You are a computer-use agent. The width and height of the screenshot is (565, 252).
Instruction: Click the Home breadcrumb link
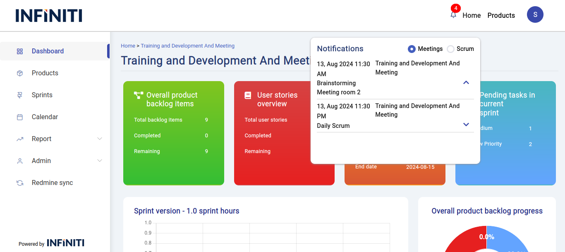(128, 46)
